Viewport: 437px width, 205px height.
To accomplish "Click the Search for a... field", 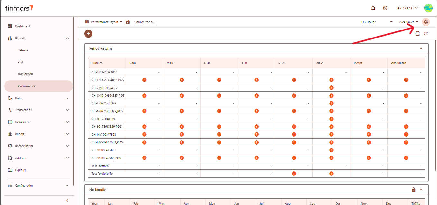I will [145, 22].
